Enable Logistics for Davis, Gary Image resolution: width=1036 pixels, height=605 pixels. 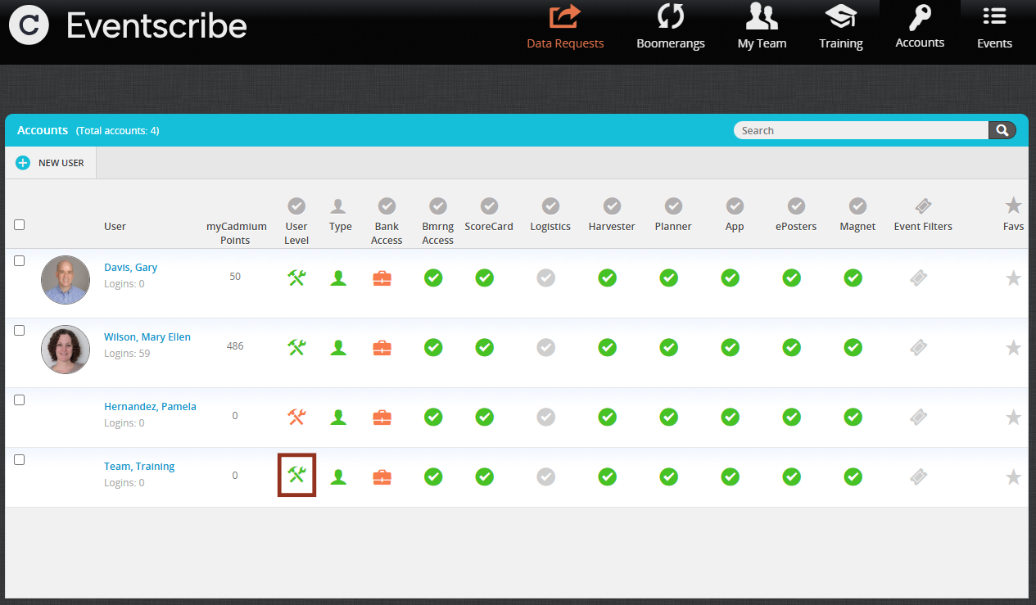pyautogui.click(x=546, y=278)
